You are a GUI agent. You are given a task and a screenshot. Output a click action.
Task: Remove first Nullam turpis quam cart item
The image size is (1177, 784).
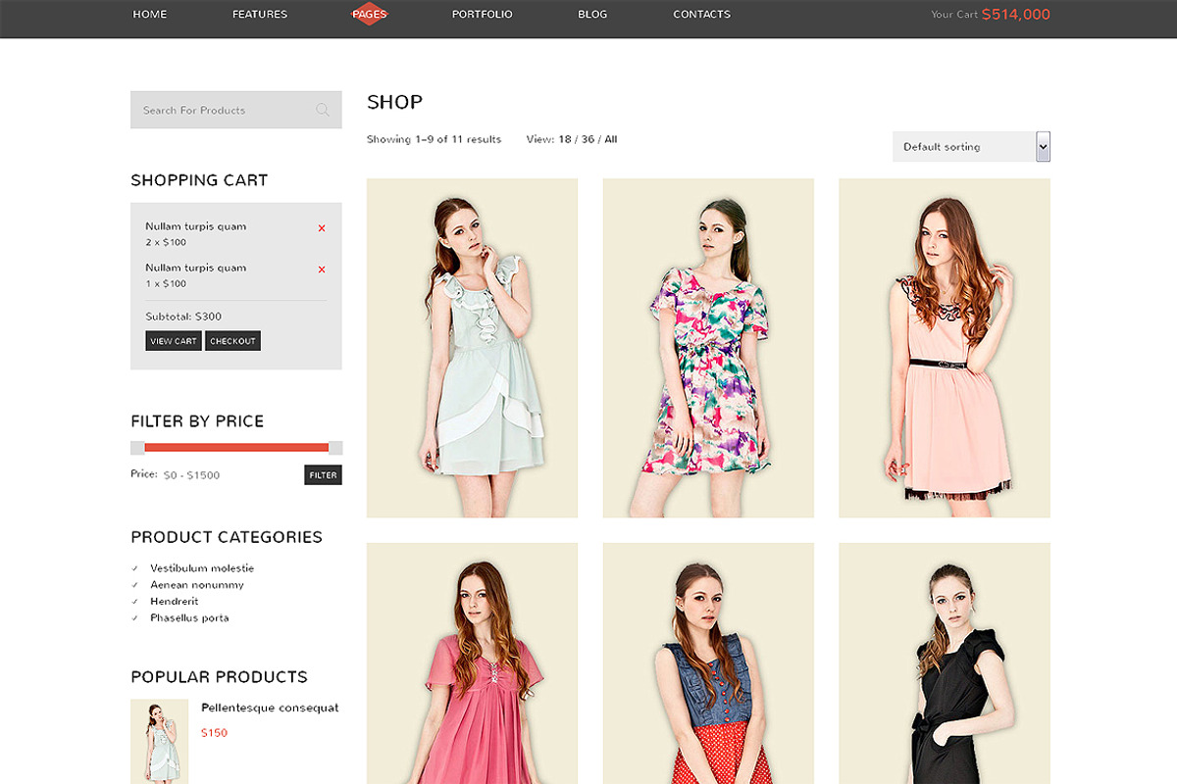(322, 228)
